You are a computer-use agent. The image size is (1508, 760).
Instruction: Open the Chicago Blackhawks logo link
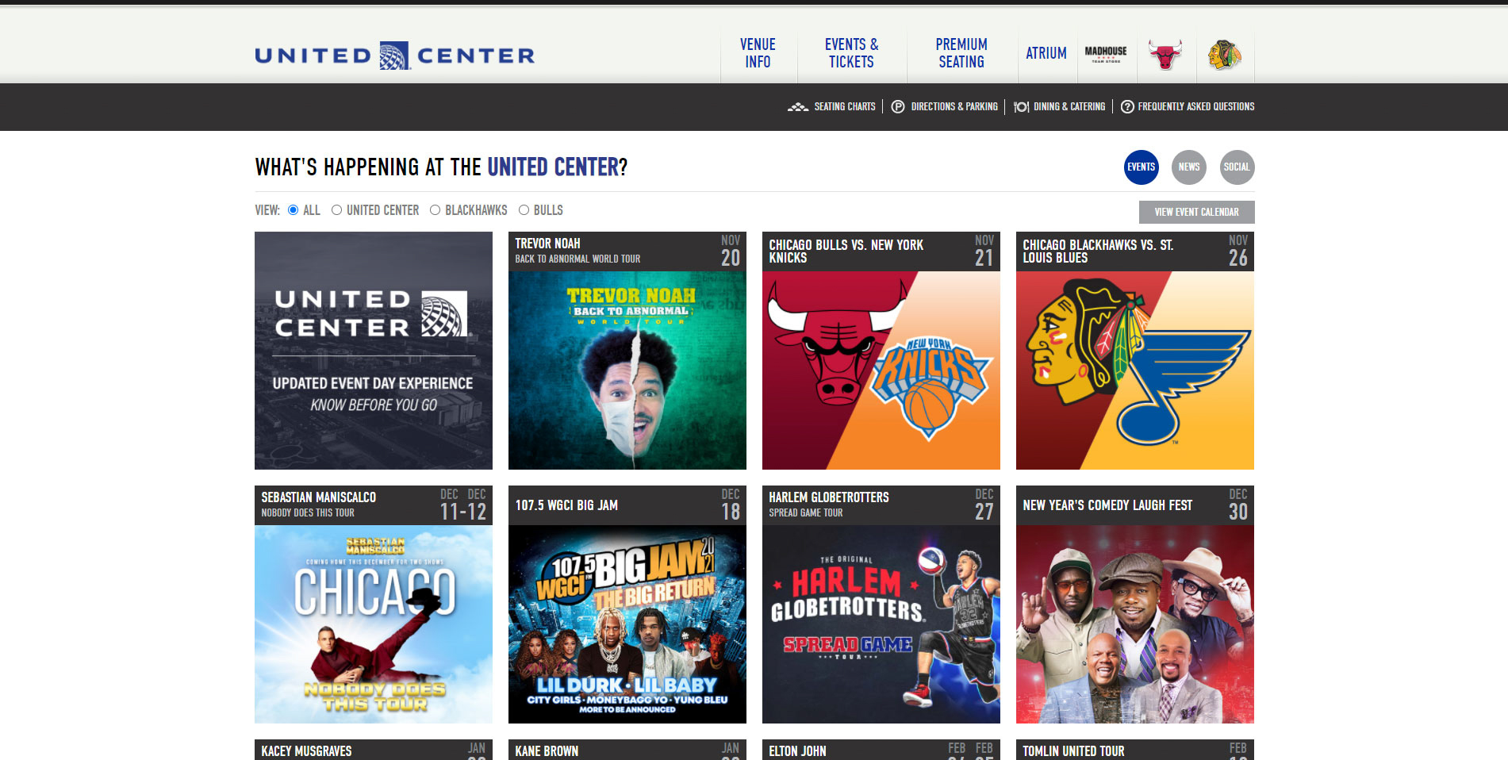click(1225, 55)
